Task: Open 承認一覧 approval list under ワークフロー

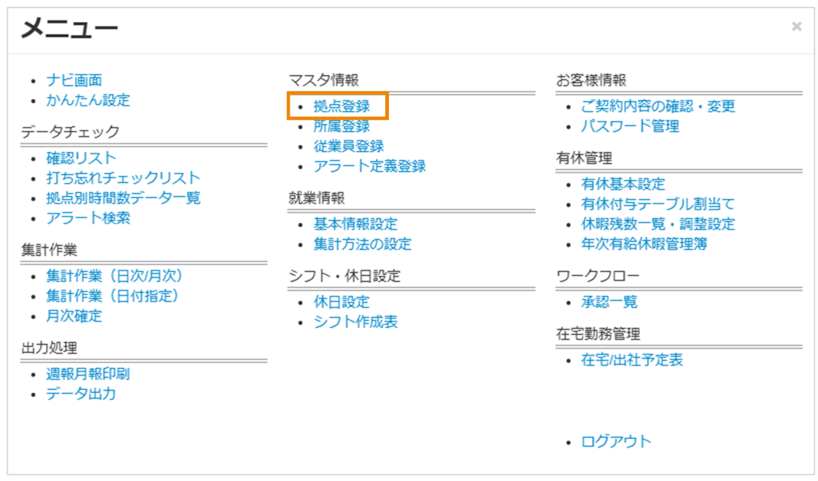Action: [x=601, y=301]
